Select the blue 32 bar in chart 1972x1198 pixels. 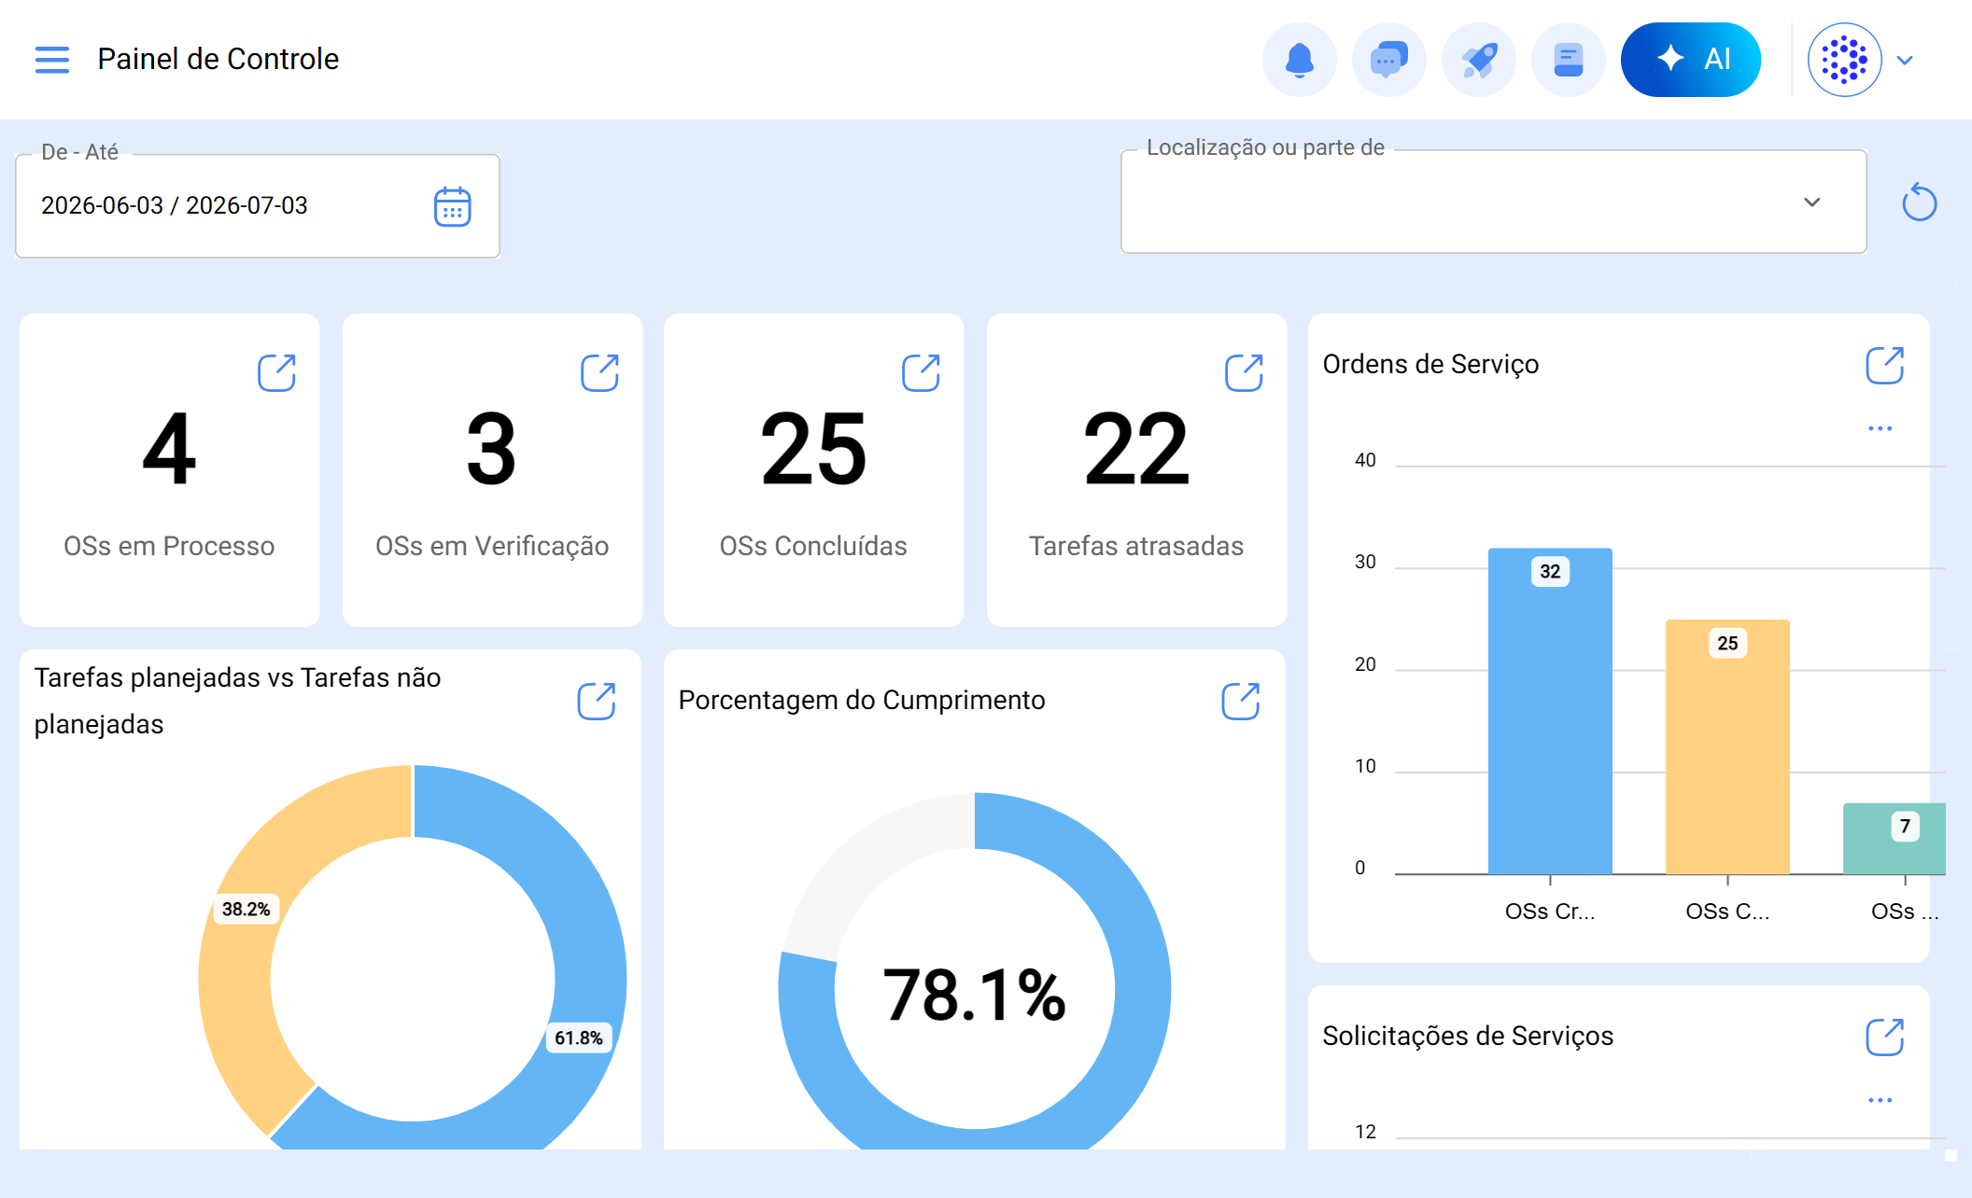click(x=1550, y=711)
